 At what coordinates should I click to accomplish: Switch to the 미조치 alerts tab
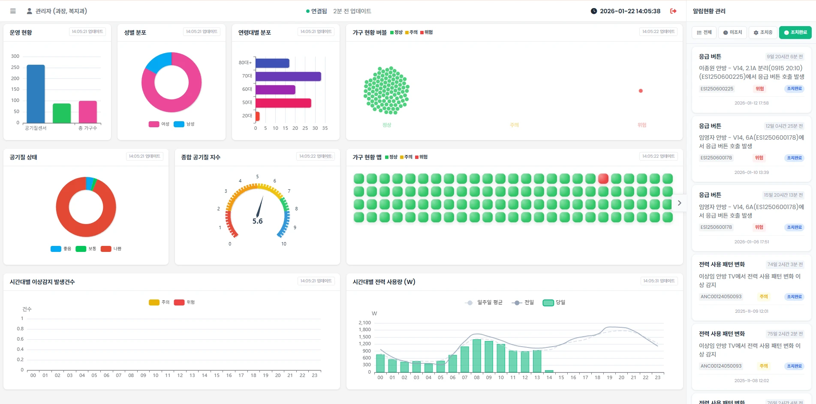tap(732, 33)
